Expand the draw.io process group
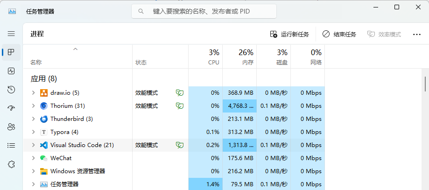429x190 pixels. click(x=33, y=93)
